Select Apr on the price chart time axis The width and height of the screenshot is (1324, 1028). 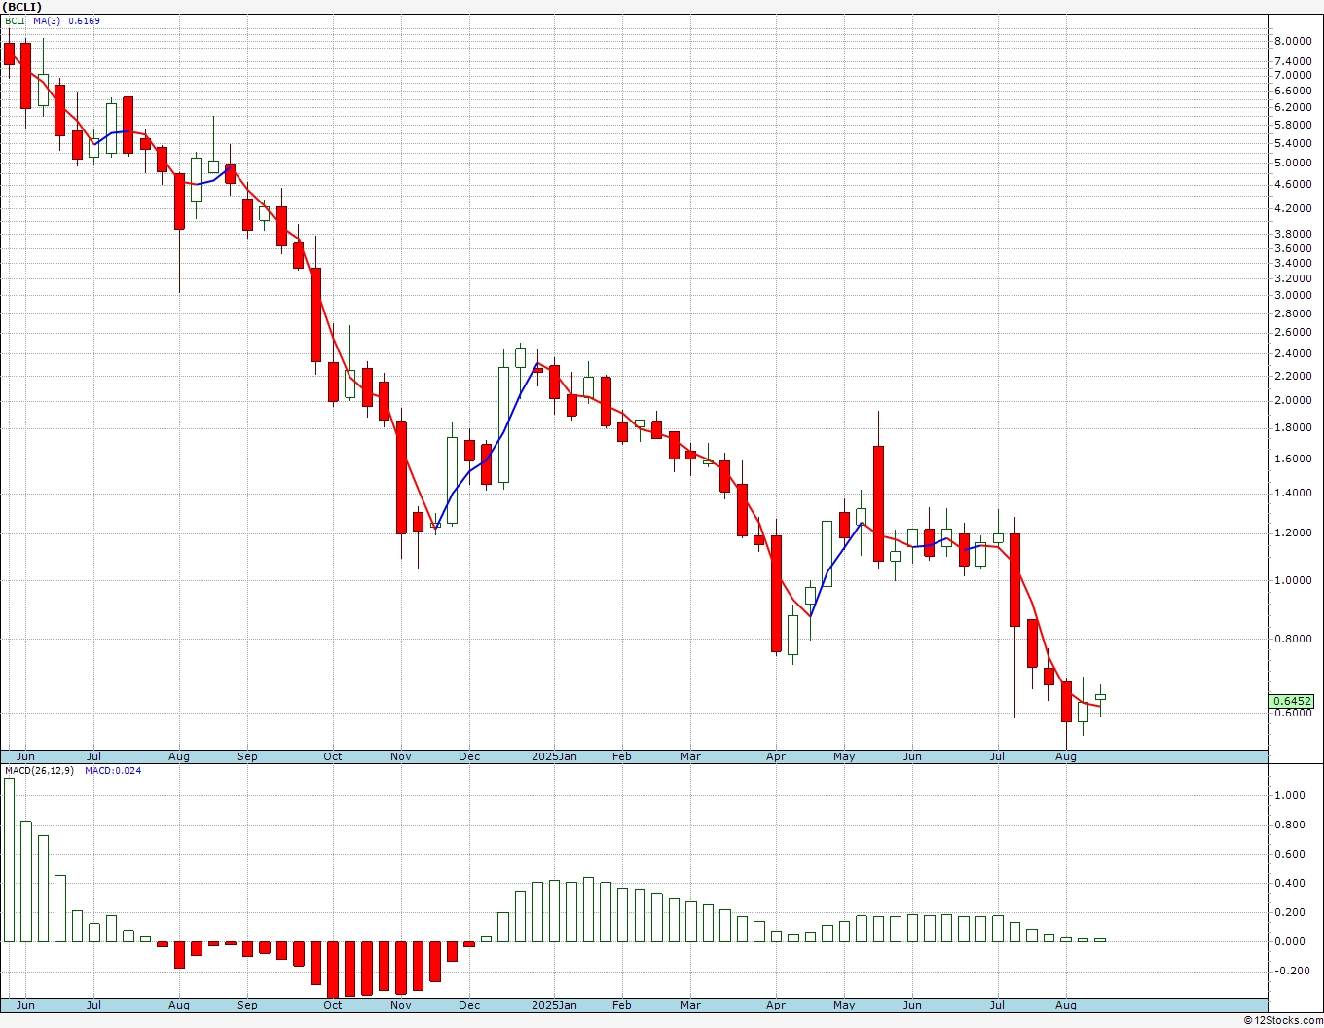(776, 756)
